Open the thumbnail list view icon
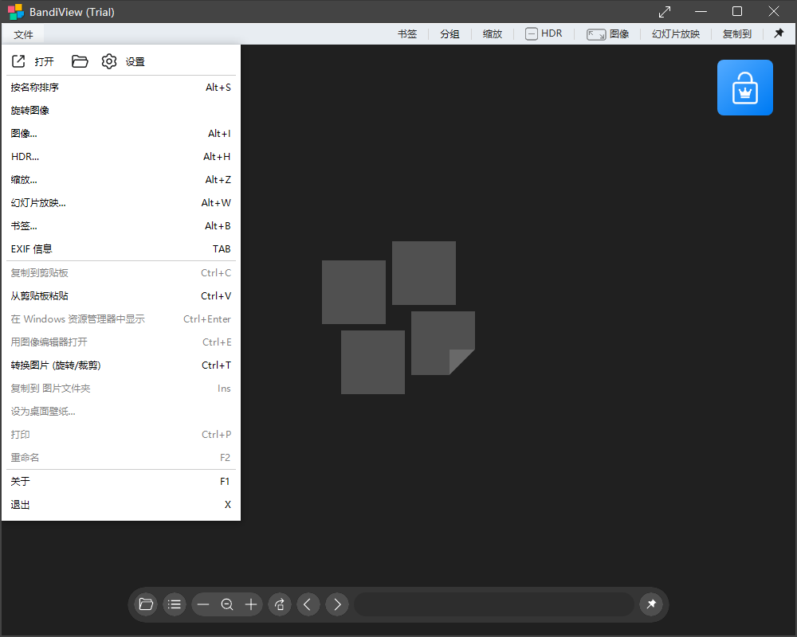This screenshot has height=637, width=797. click(x=174, y=604)
